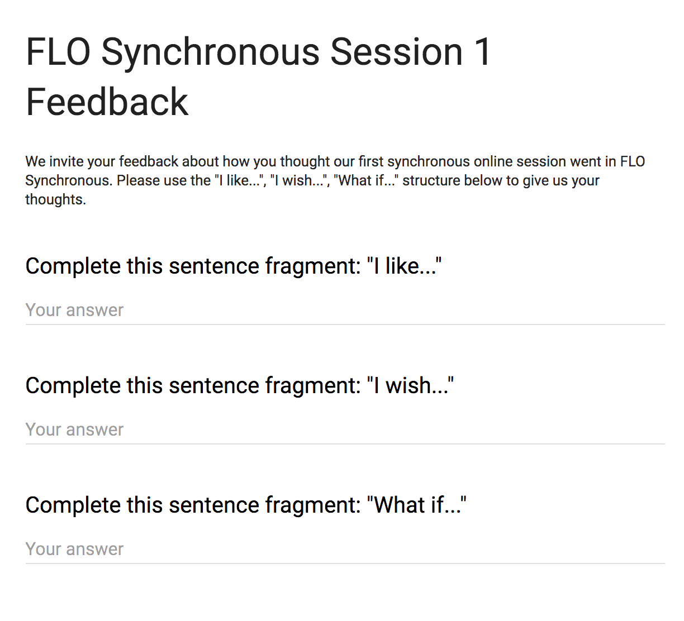
Task: Click the word "Session" in the form title
Action: 397,52
